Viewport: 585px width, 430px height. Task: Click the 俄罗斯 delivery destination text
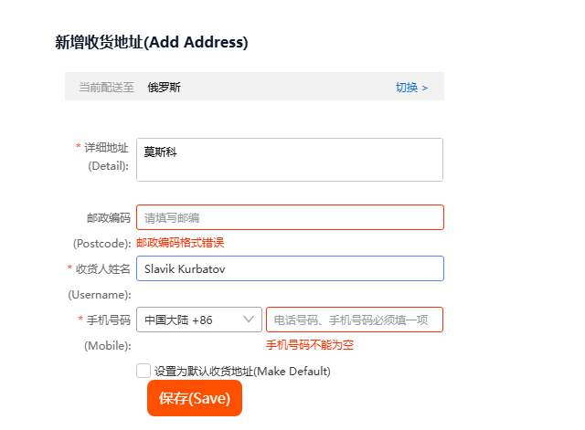pos(165,88)
